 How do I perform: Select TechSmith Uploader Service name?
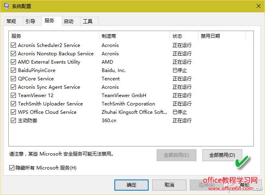coord(50,103)
